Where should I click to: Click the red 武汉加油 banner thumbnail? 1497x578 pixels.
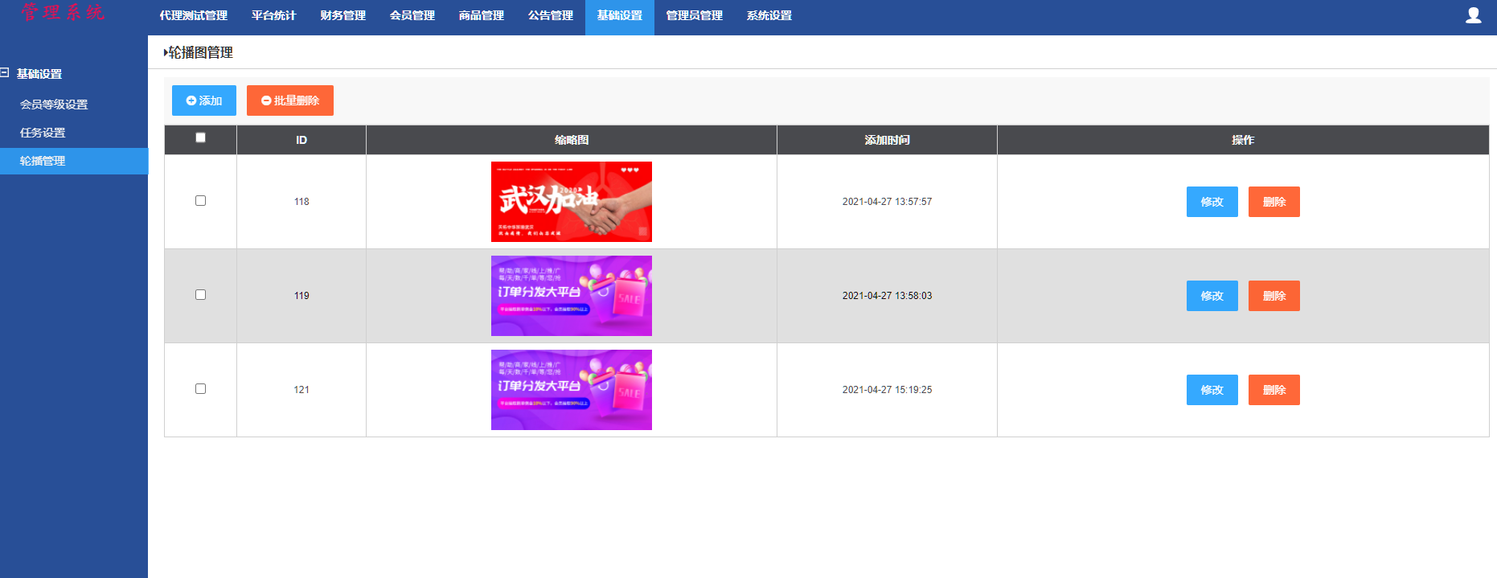point(571,202)
